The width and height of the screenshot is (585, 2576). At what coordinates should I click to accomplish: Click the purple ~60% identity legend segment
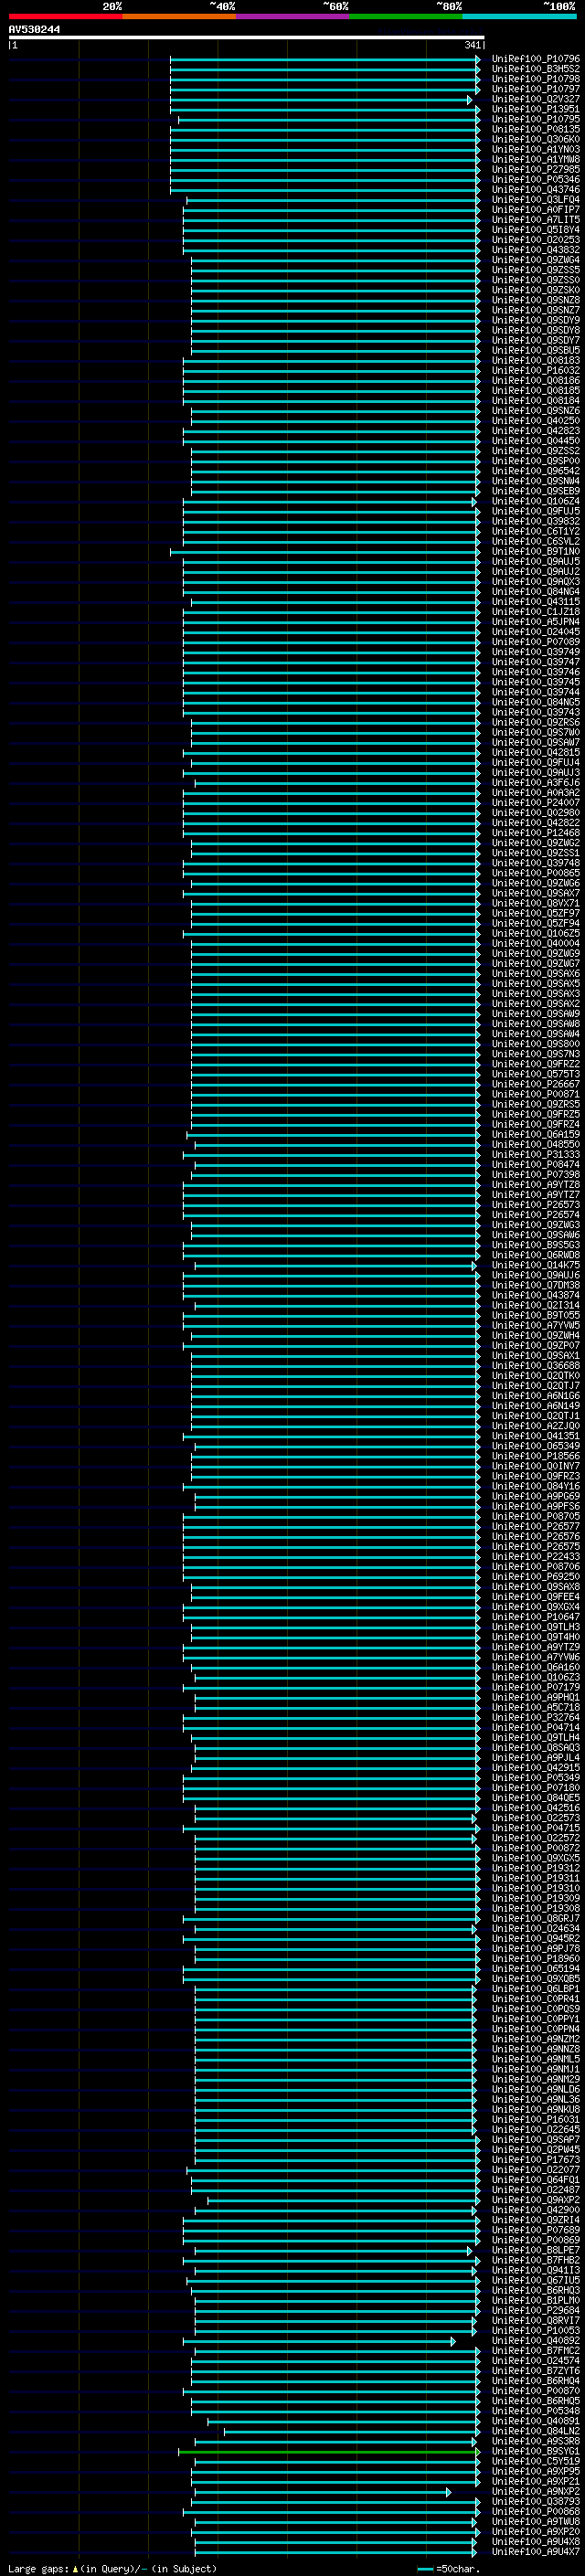[x=293, y=17]
